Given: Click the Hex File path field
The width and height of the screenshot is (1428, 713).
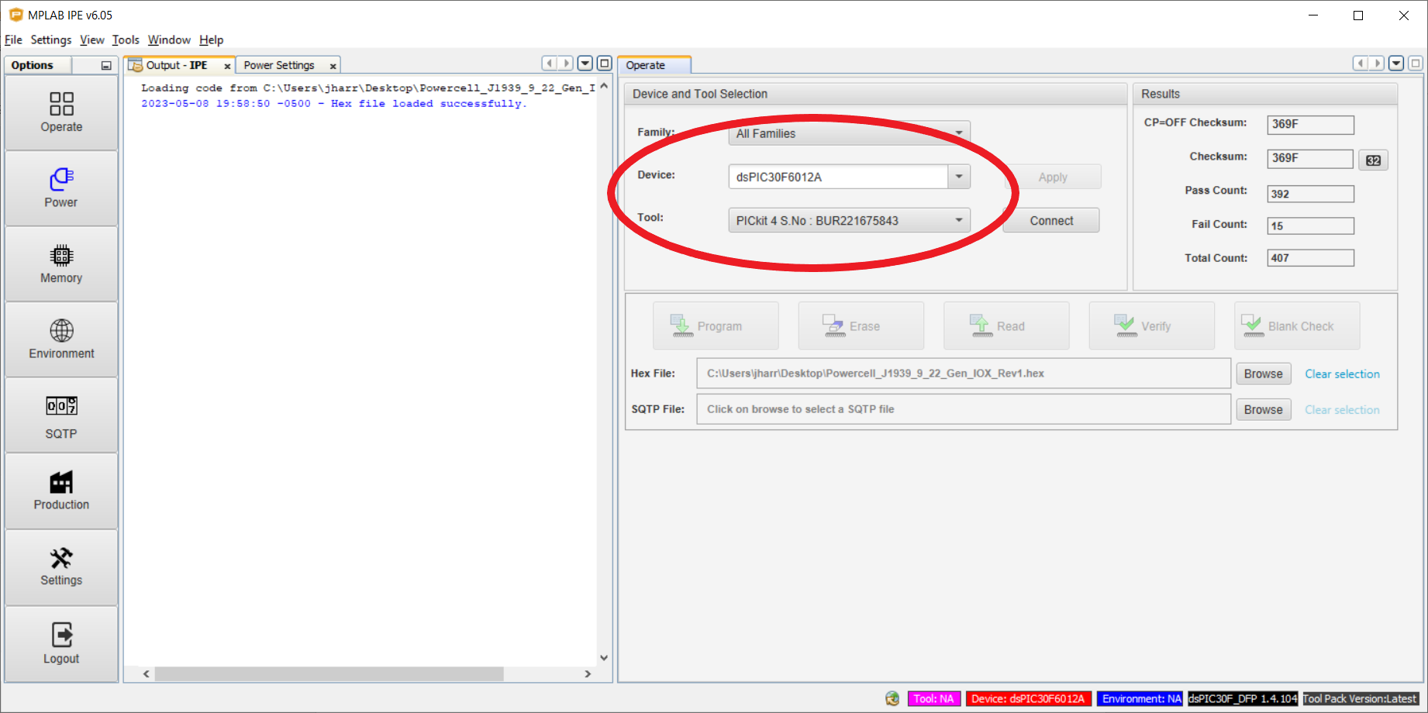Looking at the screenshot, I should [963, 374].
